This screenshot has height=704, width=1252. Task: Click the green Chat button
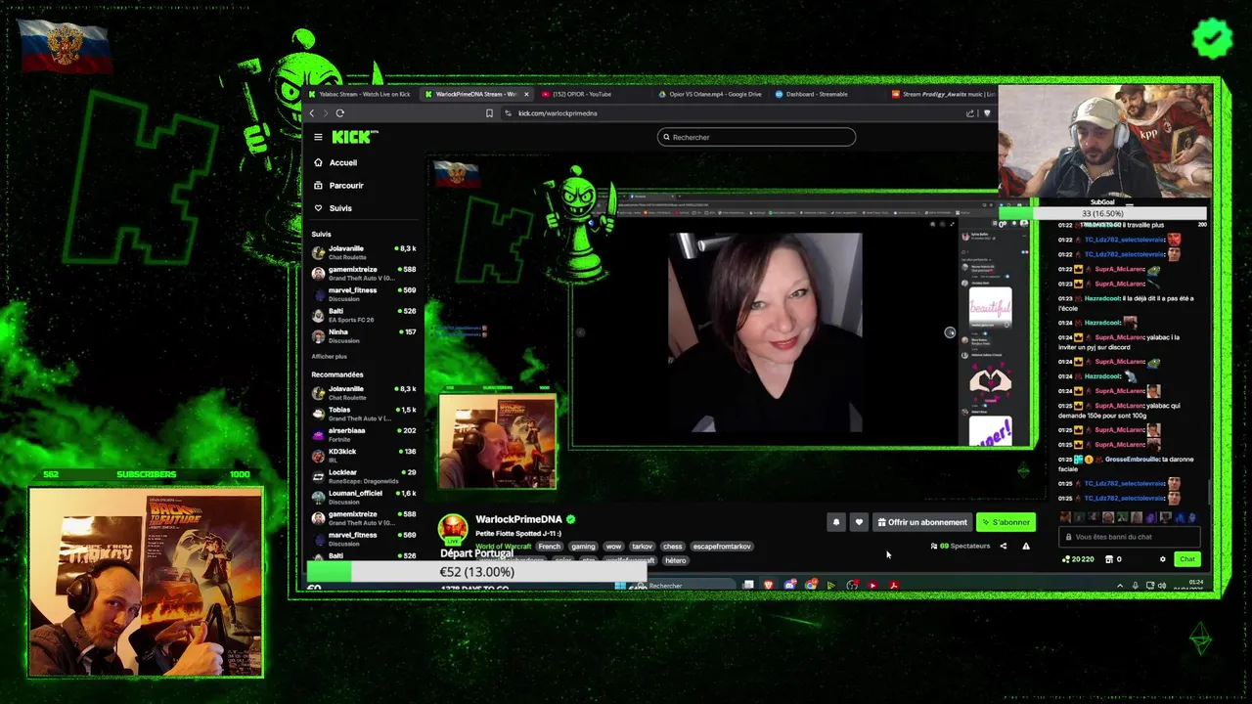(1186, 559)
